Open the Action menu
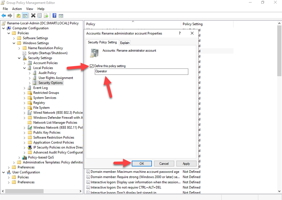282x200 pixels. [x=17, y=9]
